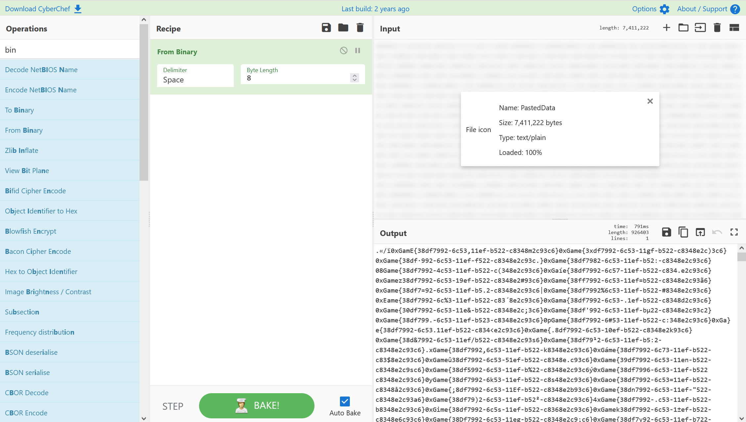The image size is (746, 422).
Task: Open the Options gear icon
Action: [x=664, y=9]
